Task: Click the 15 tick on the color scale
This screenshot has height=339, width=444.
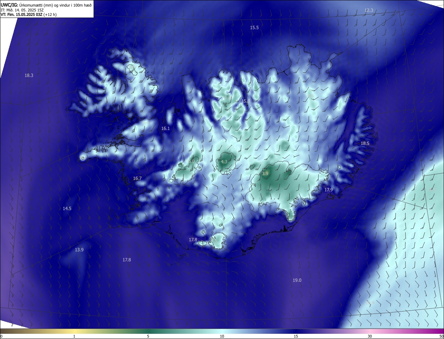Action: pos(296,336)
